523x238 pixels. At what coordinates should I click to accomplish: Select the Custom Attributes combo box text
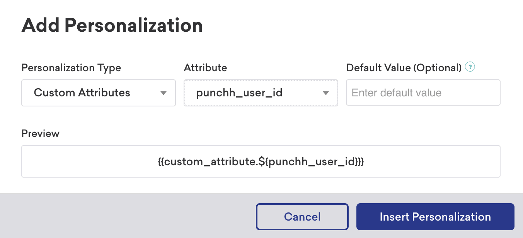pyautogui.click(x=82, y=93)
